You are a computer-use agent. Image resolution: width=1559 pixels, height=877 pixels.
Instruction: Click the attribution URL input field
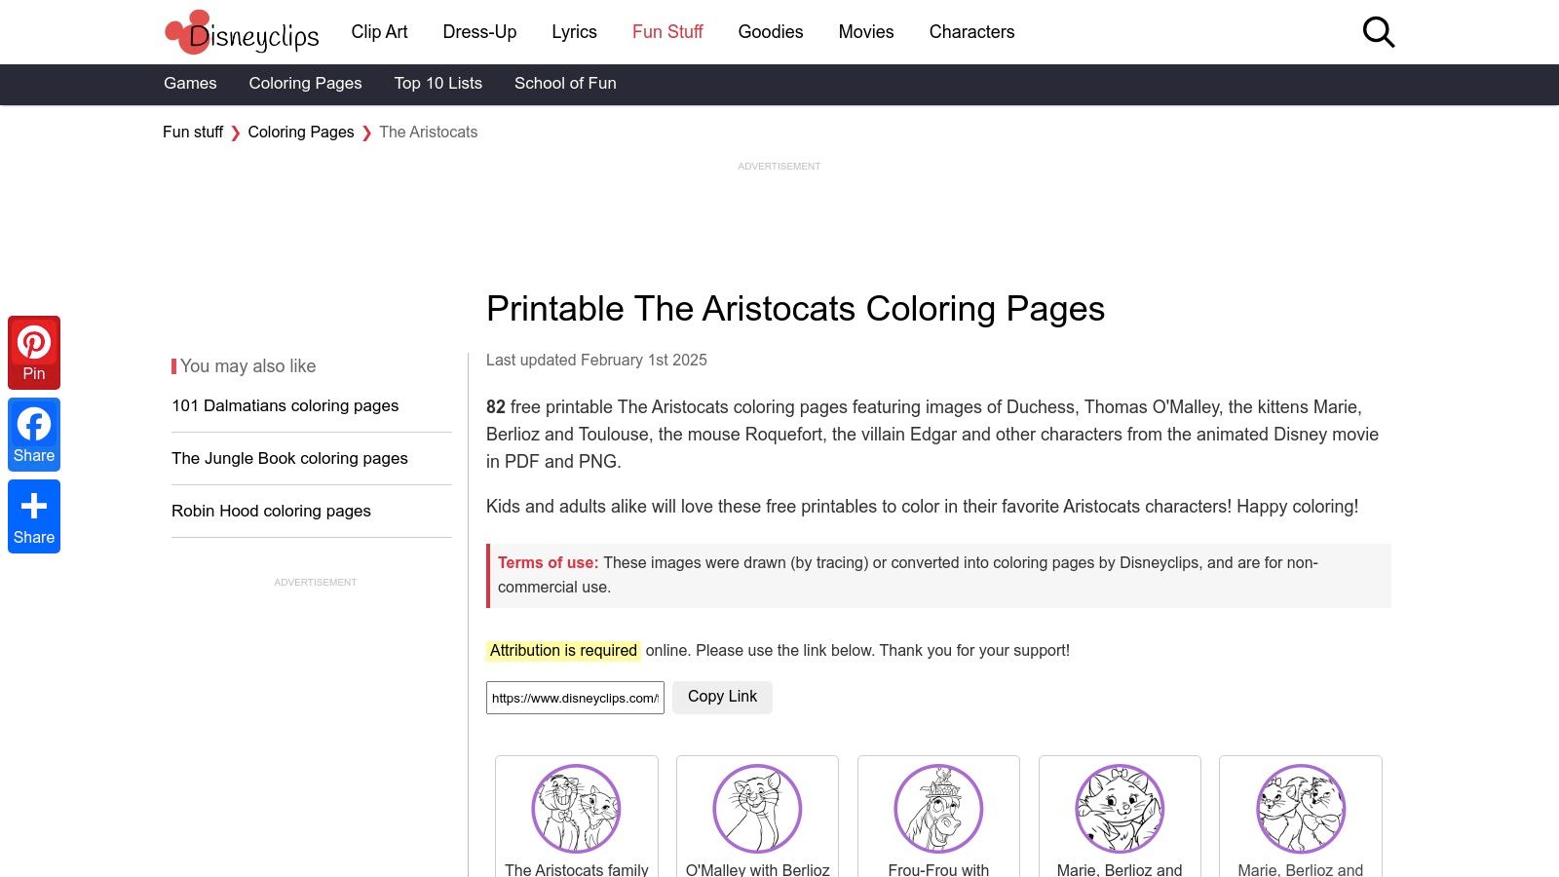575,698
